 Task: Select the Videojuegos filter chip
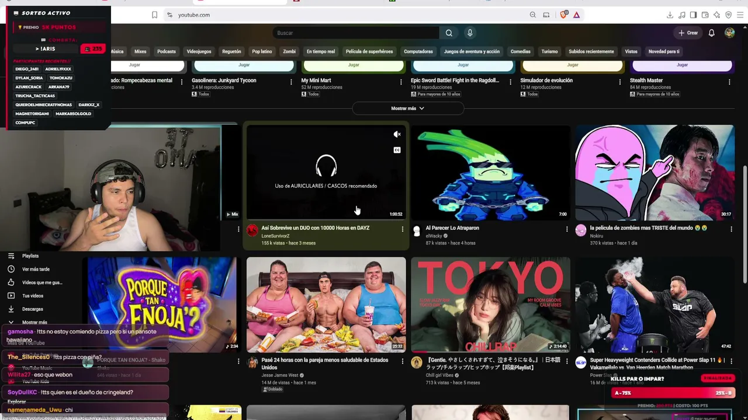[199, 51]
